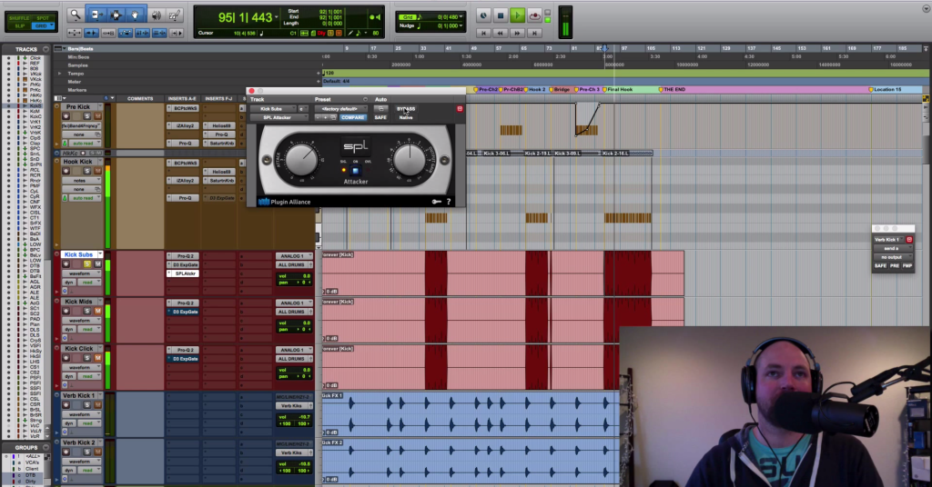
Task: Click the main counter display 95|1|443
Action: (x=246, y=18)
